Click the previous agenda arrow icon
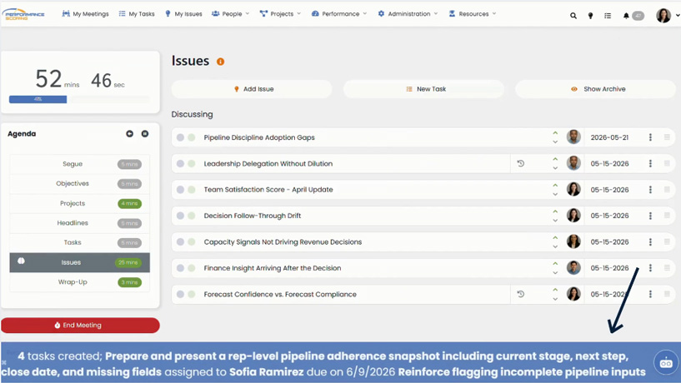This screenshot has height=383, width=681. coord(129,133)
